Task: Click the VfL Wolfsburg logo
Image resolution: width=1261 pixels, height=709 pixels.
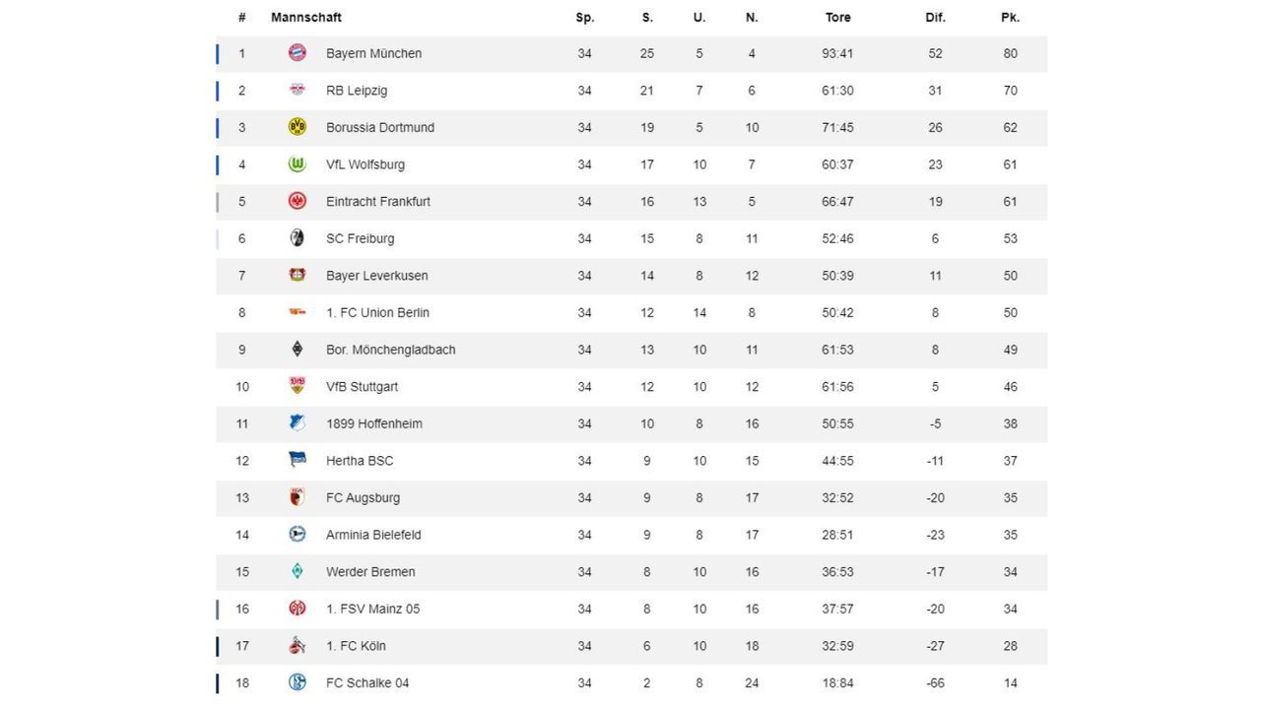Action: click(x=297, y=164)
